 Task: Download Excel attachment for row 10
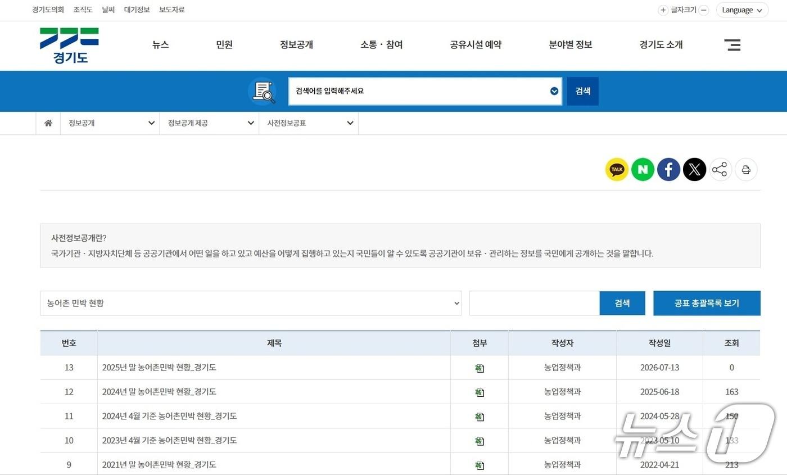coord(480,441)
